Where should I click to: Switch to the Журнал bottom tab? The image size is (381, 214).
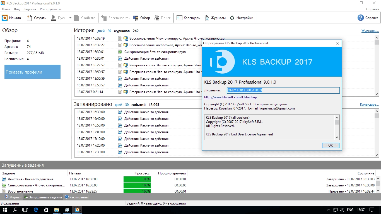pos(13,197)
